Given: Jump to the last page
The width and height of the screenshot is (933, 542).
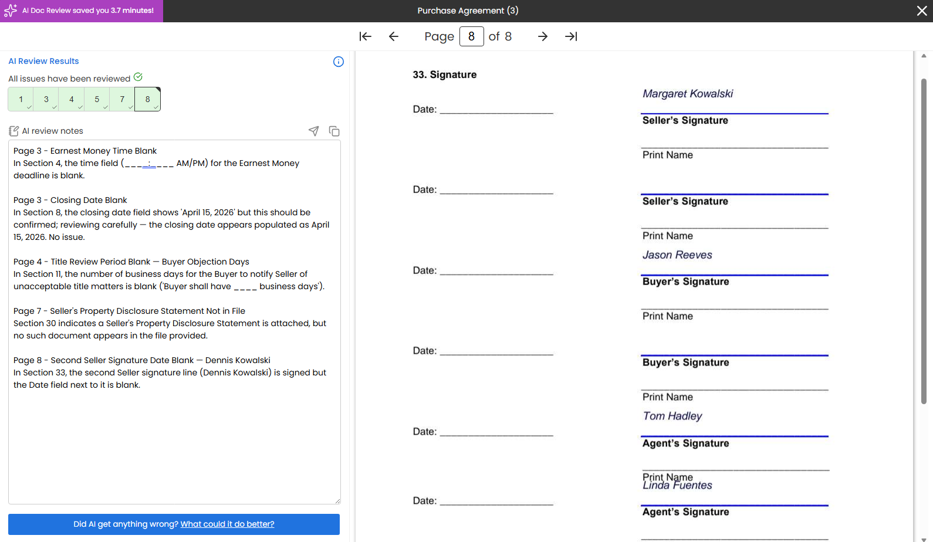Looking at the screenshot, I should click(571, 36).
